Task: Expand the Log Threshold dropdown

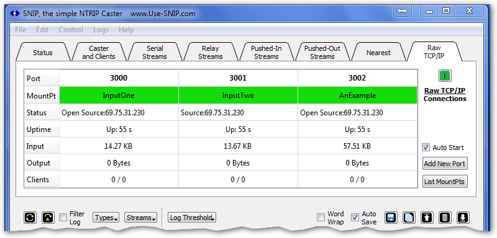Action: [192, 218]
